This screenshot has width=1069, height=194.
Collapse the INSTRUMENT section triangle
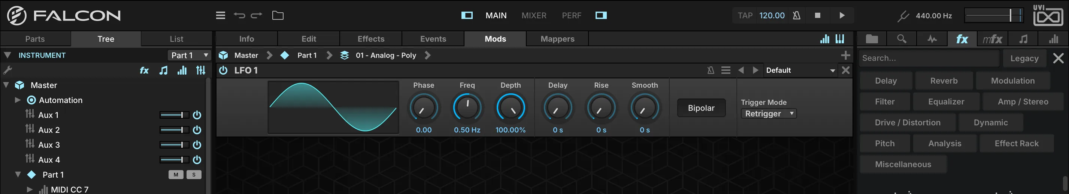click(7, 55)
